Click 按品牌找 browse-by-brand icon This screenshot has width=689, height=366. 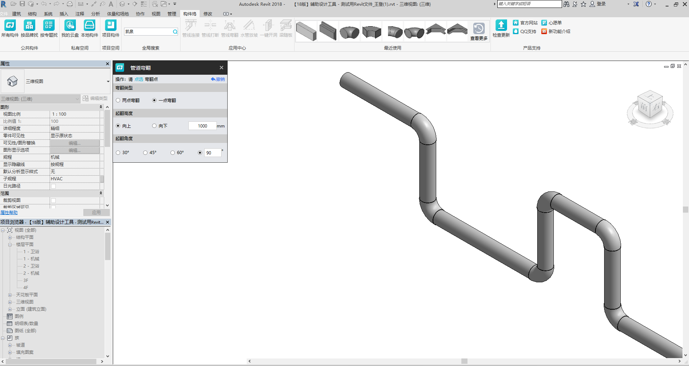(x=29, y=28)
